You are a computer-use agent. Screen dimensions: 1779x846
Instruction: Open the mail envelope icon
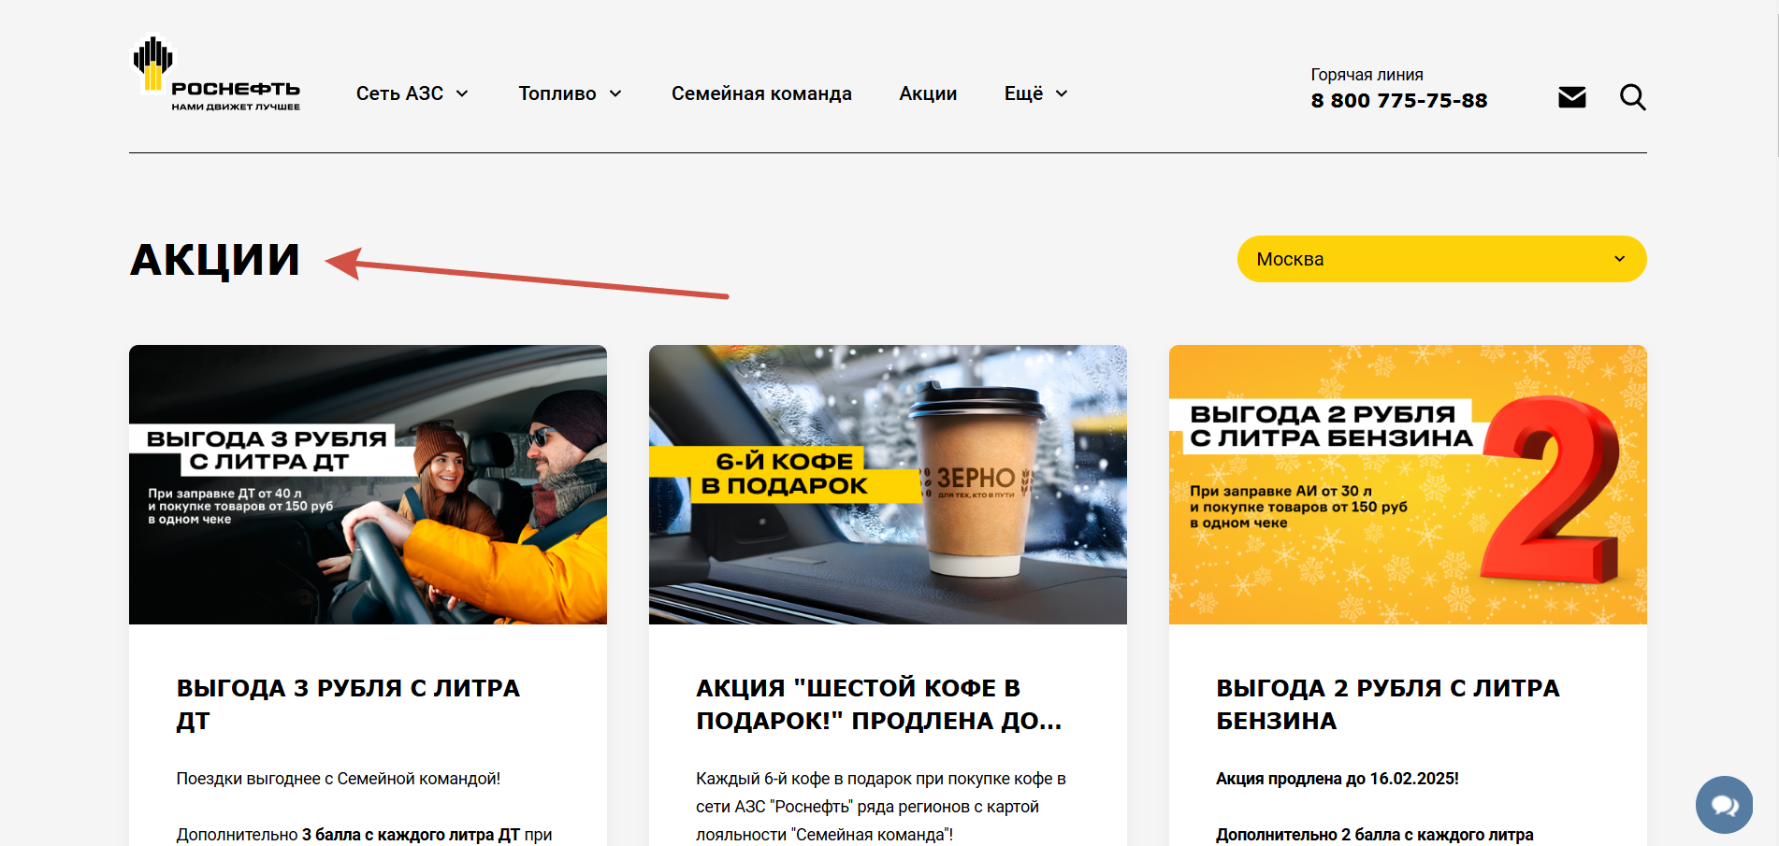[x=1571, y=97]
